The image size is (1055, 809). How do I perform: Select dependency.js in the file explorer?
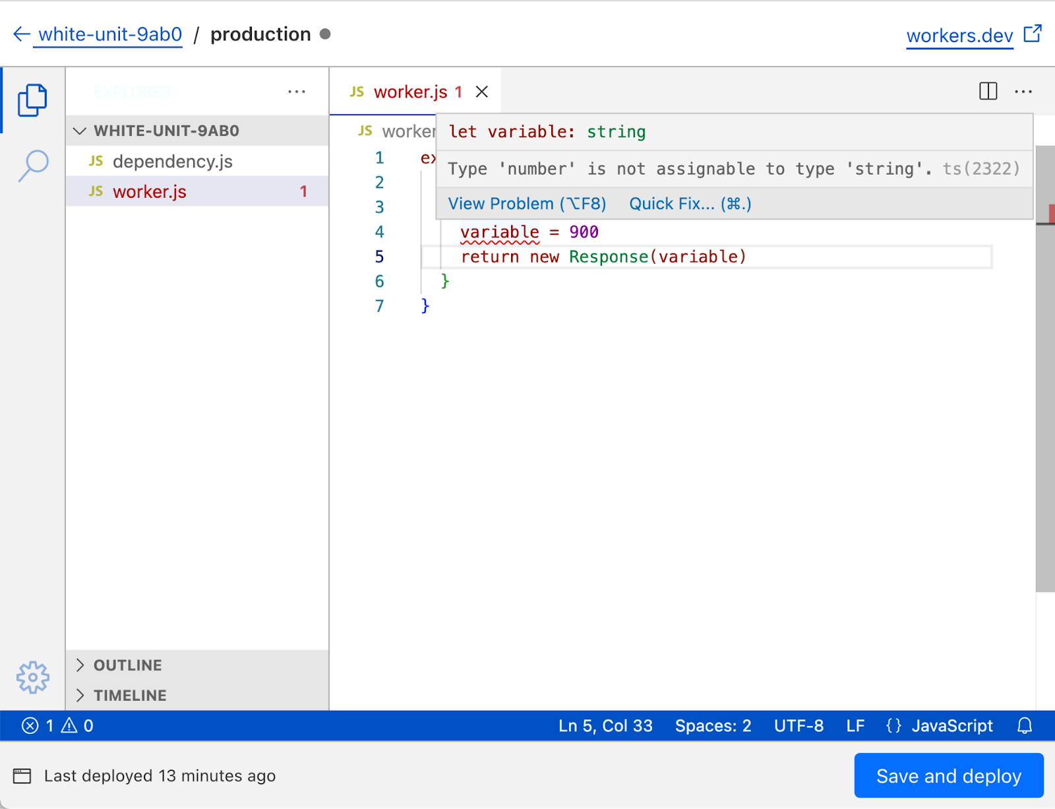pyautogui.click(x=172, y=162)
